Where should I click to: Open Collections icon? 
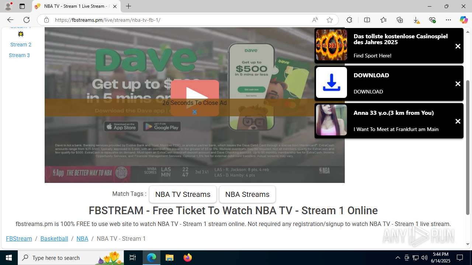400,20
